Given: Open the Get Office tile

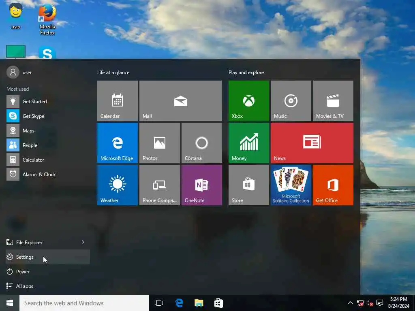Looking at the screenshot, I should coord(333,185).
